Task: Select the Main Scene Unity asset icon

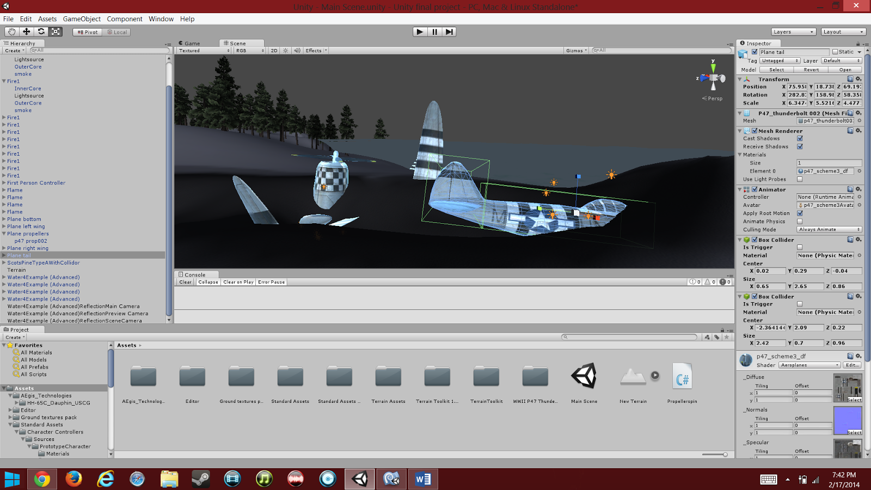Action: tap(584, 376)
